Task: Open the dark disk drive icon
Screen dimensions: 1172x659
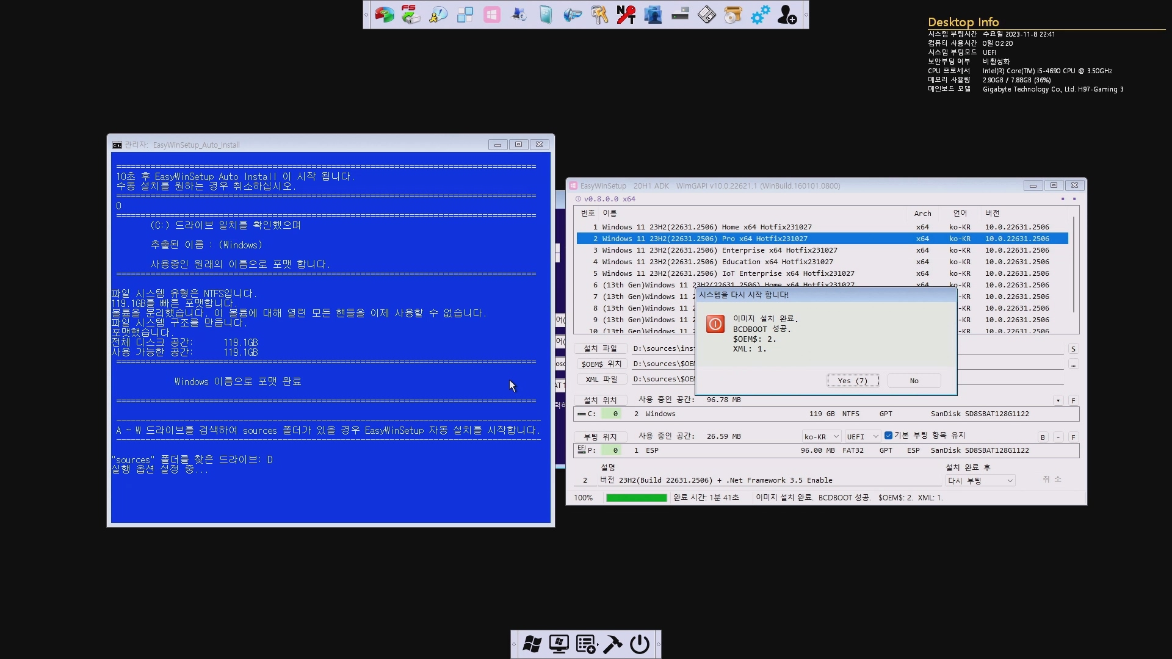Action: tap(680, 15)
